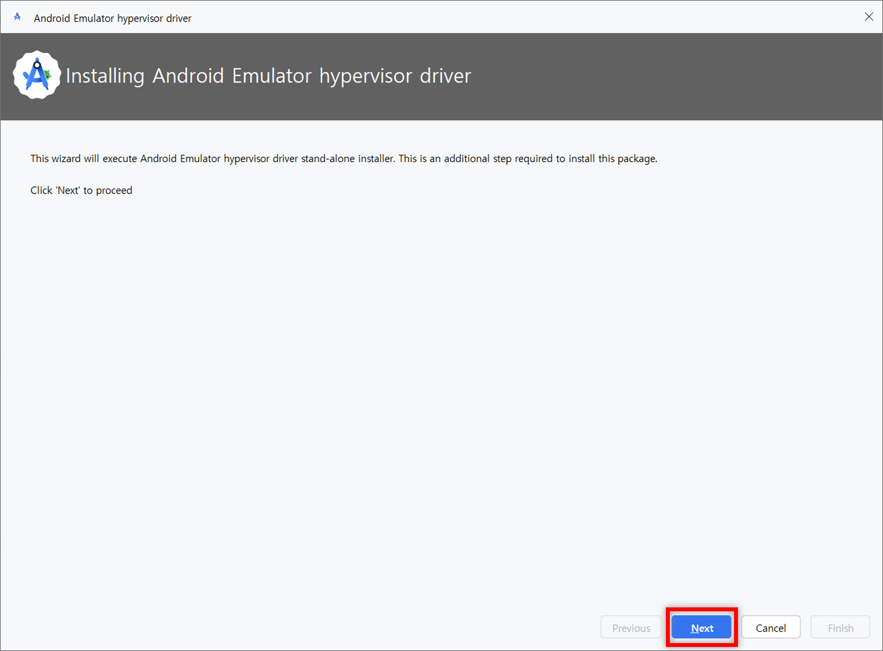The width and height of the screenshot is (883, 651).
Task: Click the greyed-out Finish button
Action: [x=840, y=627]
